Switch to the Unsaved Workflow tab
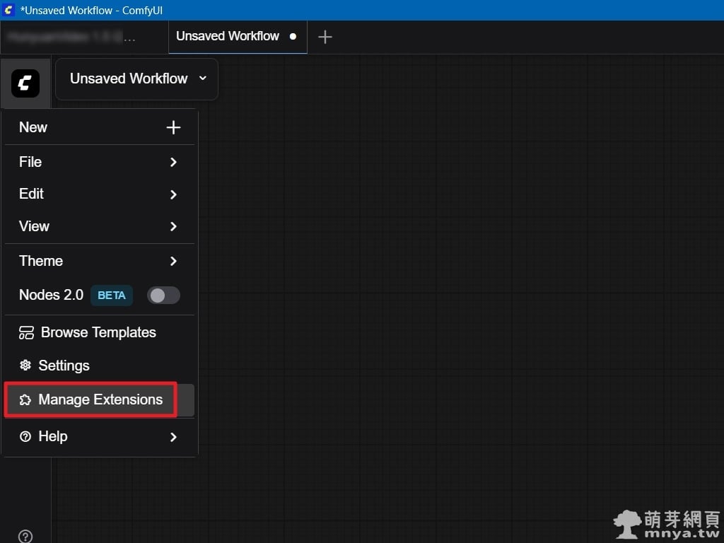The image size is (724, 543). (228, 36)
